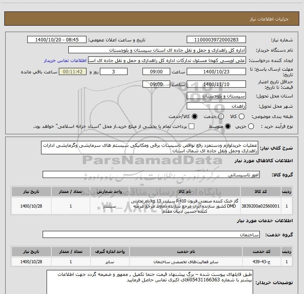Click goods table date 1400/10/28

pyautogui.click(x=31, y=206)
